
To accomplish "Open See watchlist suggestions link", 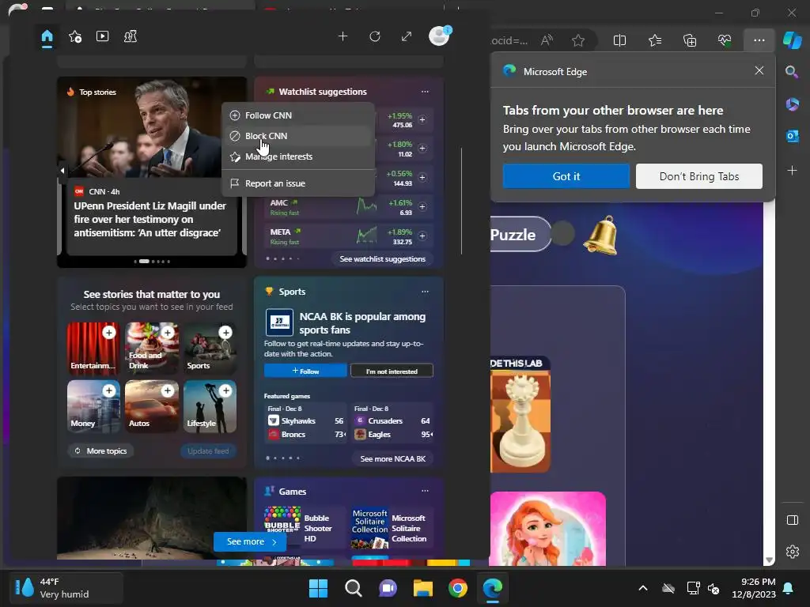I will coord(382,259).
